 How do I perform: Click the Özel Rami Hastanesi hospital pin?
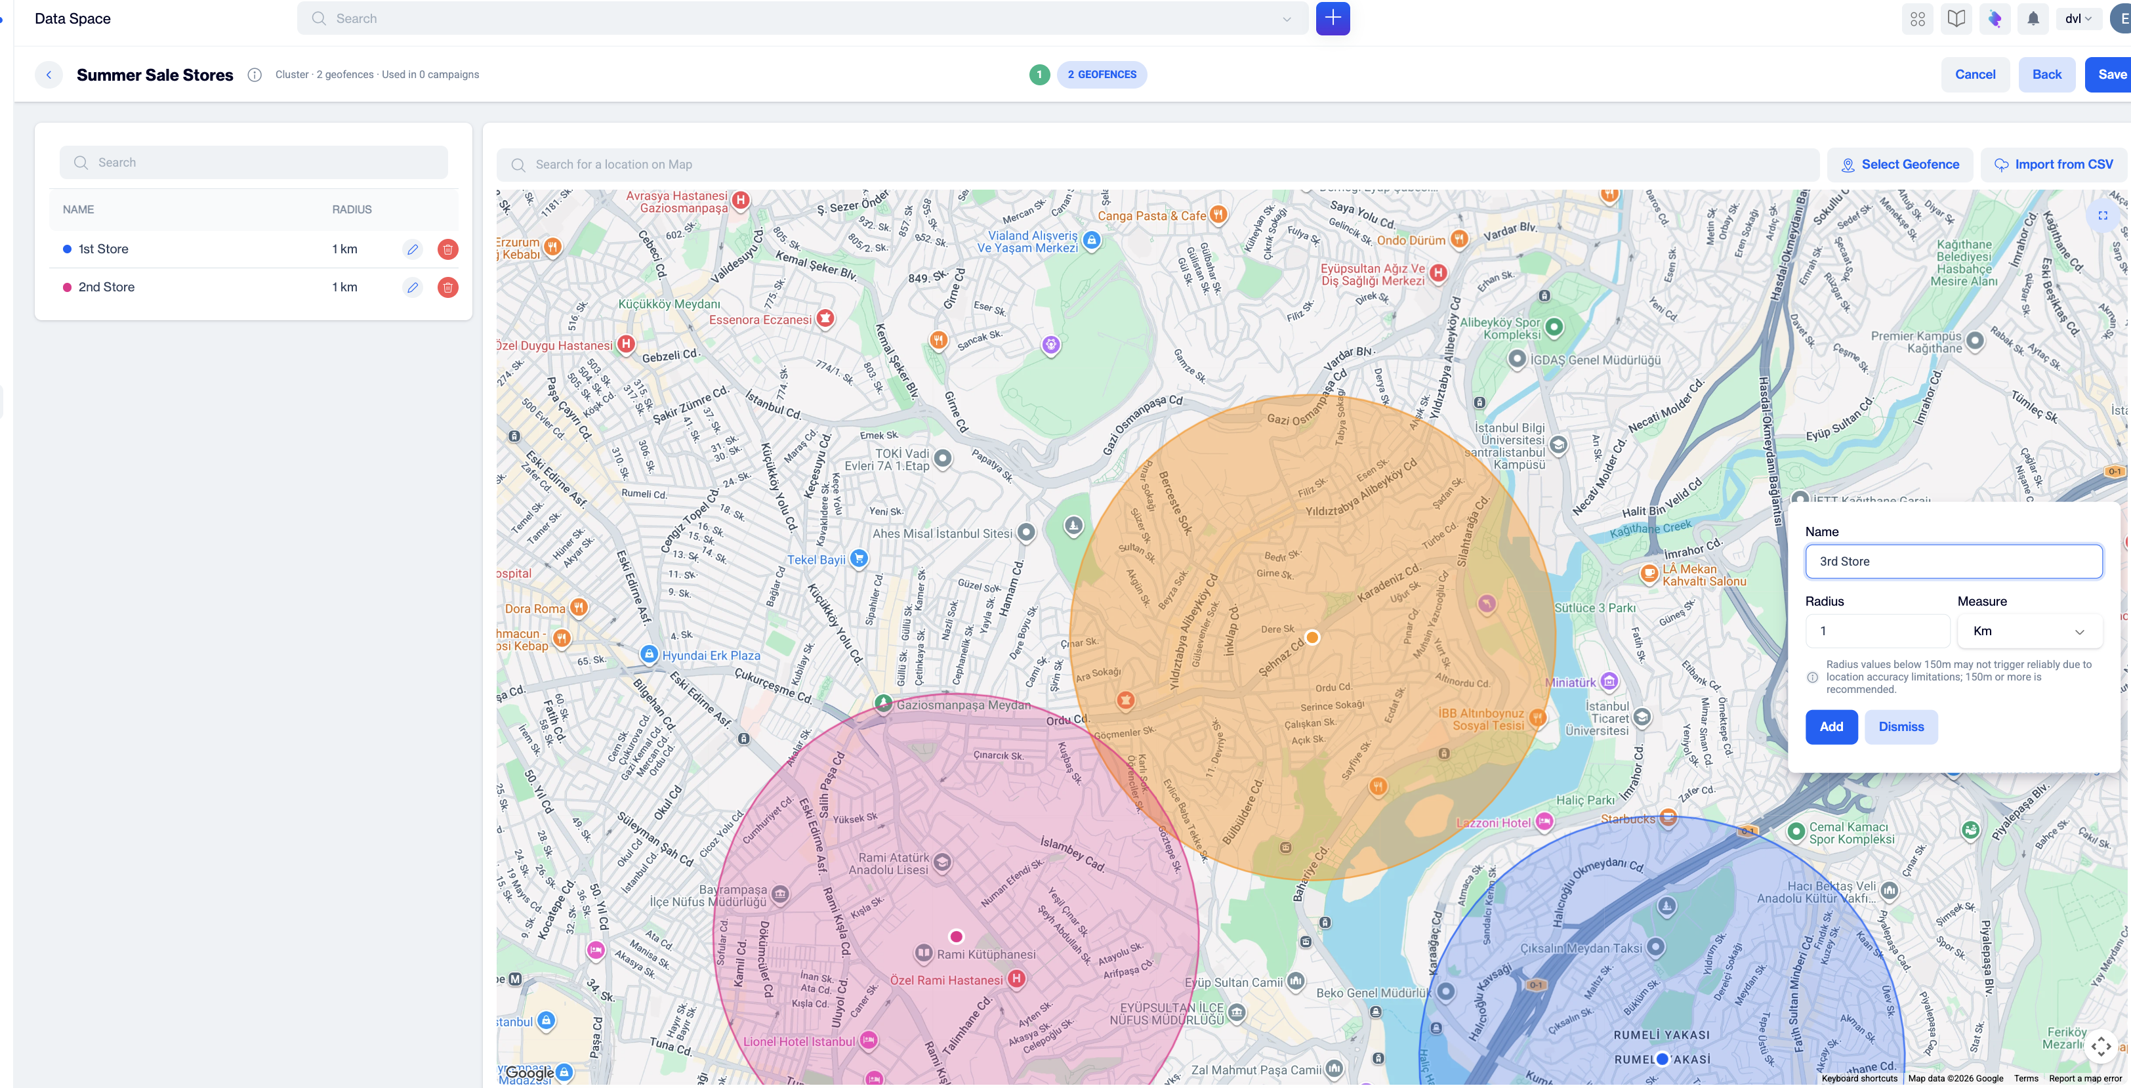point(1016,979)
